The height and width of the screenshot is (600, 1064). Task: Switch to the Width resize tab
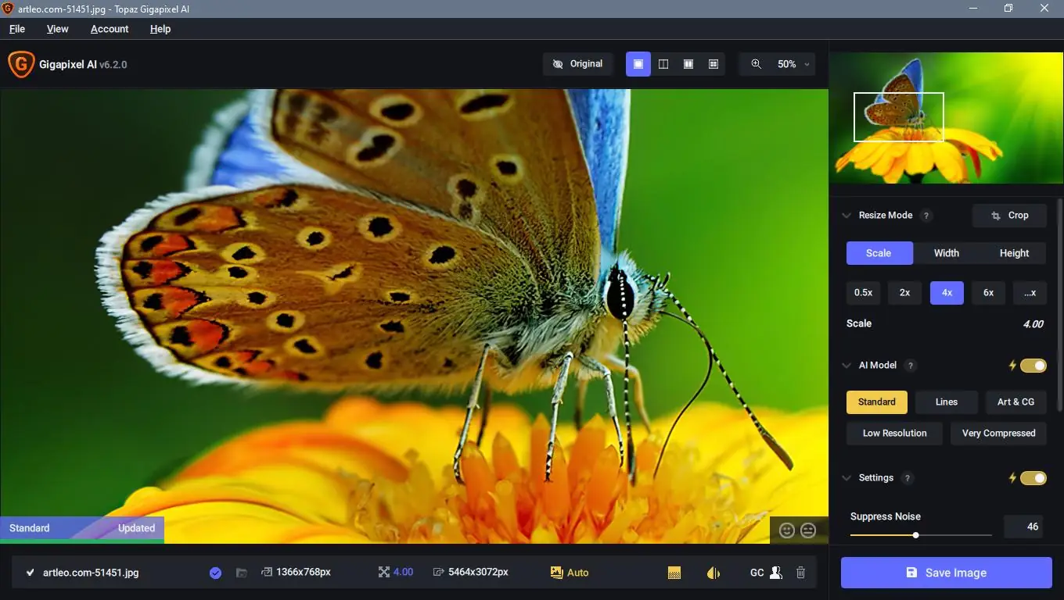click(x=946, y=252)
